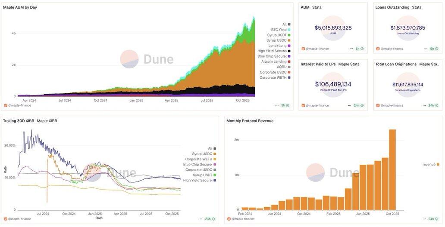Click the maple-finance avatar under Interest Paid to LPs

click(304, 105)
